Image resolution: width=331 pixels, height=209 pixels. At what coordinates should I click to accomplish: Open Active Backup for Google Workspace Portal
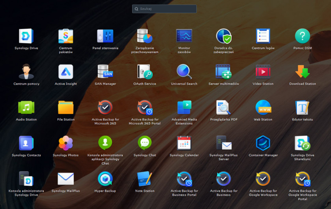tap(303, 179)
